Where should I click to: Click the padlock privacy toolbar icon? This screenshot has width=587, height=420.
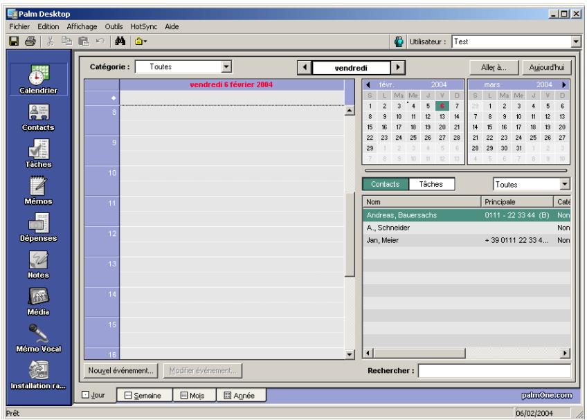tap(138, 42)
